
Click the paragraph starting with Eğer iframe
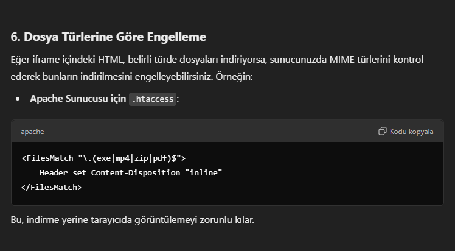(x=217, y=68)
